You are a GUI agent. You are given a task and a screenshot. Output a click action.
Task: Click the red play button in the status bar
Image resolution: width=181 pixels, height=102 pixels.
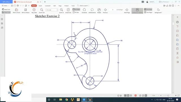(135, 95)
